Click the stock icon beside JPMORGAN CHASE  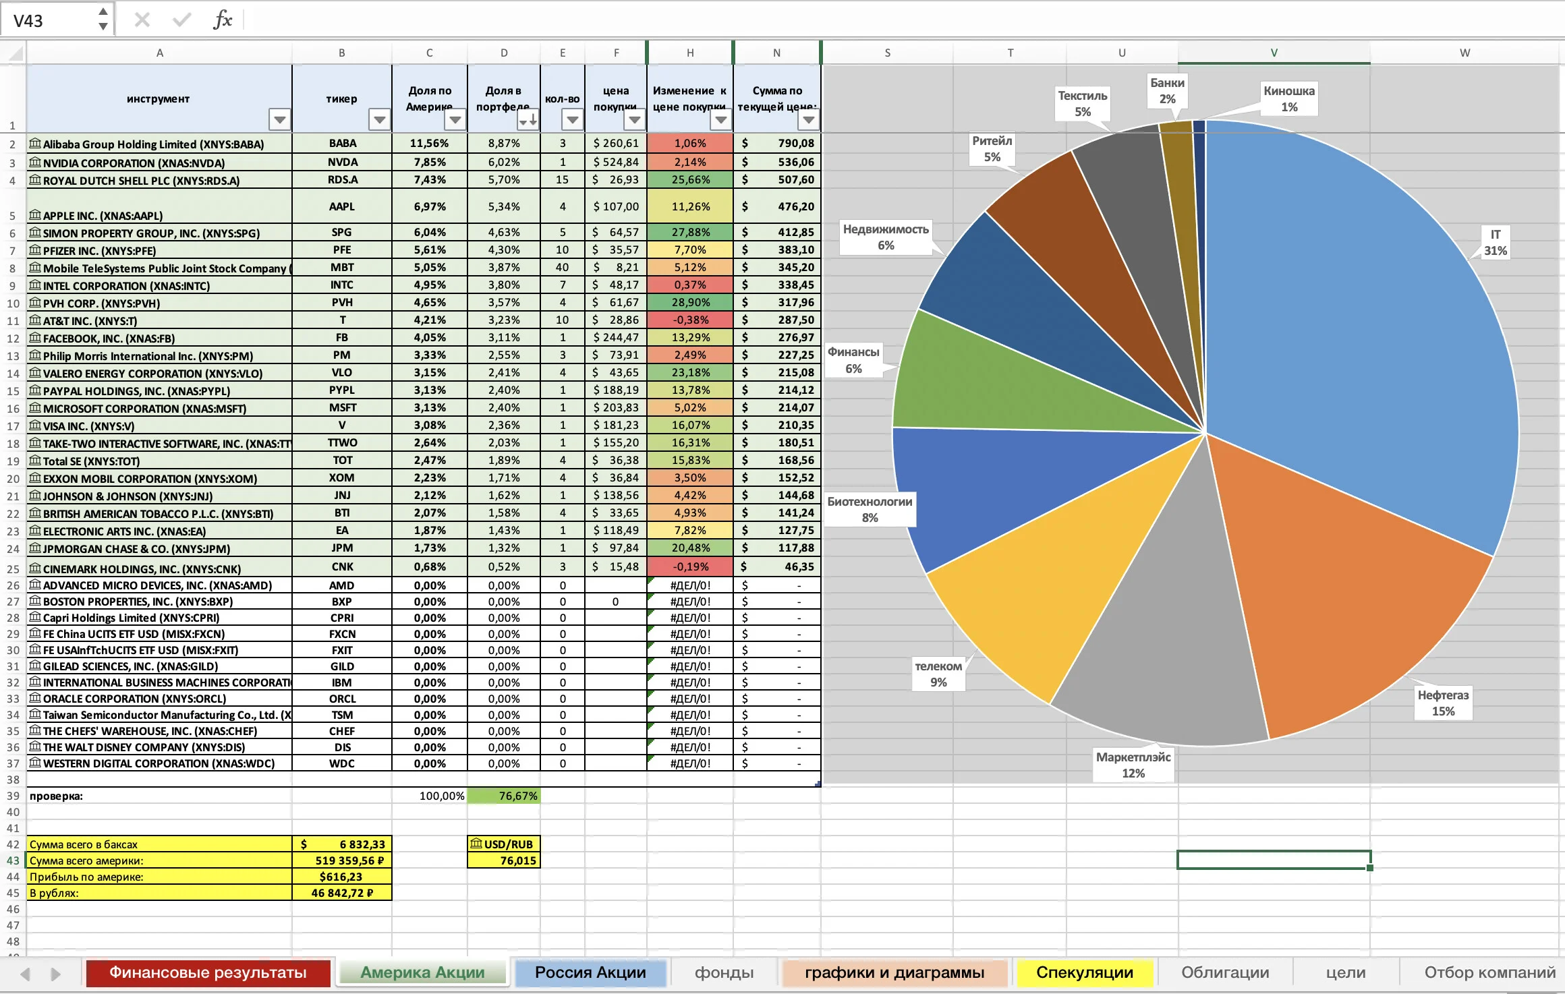click(35, 548)
